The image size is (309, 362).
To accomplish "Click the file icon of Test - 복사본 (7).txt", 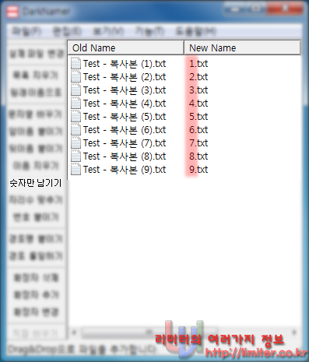I will coord(75,143).
